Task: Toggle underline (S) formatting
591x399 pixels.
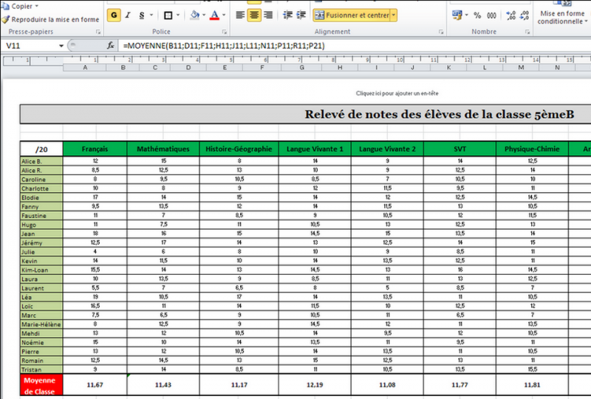Action: click(141, 15)
